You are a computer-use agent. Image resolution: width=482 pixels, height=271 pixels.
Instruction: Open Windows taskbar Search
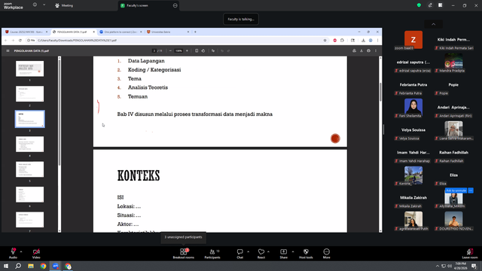(18, 266)
